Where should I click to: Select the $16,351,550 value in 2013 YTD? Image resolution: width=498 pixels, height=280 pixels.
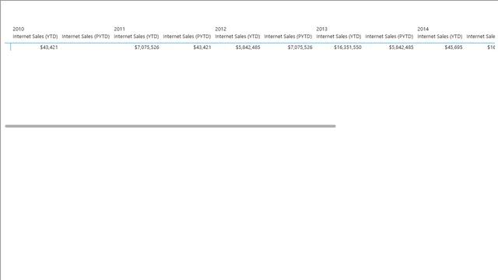(x=348, y=47)
